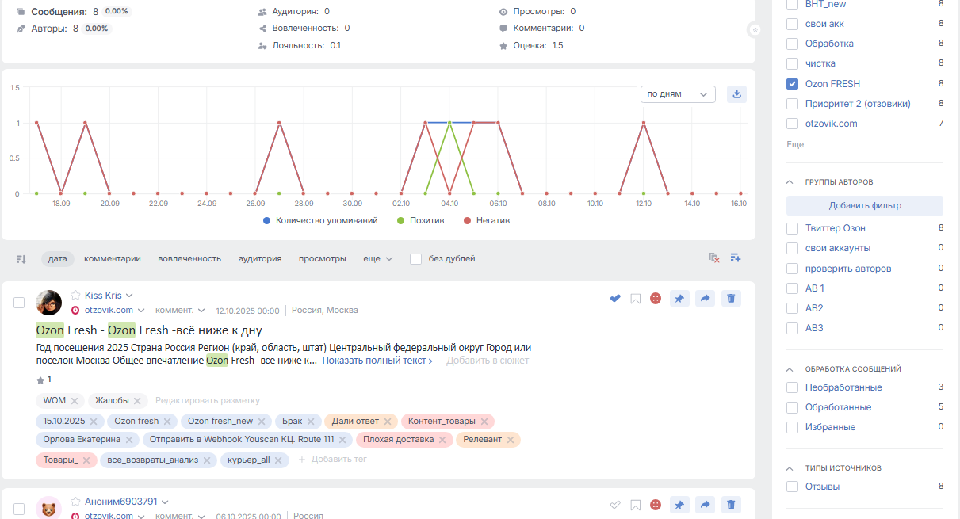
Task: Remove the WOM label
Action: tap(75, 401)
